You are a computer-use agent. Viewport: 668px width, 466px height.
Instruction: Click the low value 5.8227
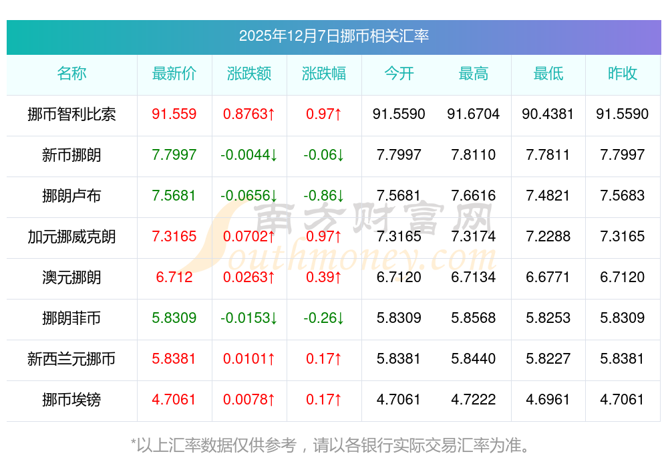tap(548, 358)
